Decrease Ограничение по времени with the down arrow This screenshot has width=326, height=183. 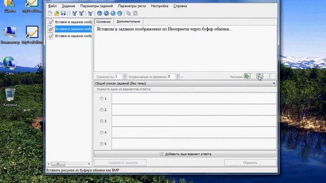point(178,78)
